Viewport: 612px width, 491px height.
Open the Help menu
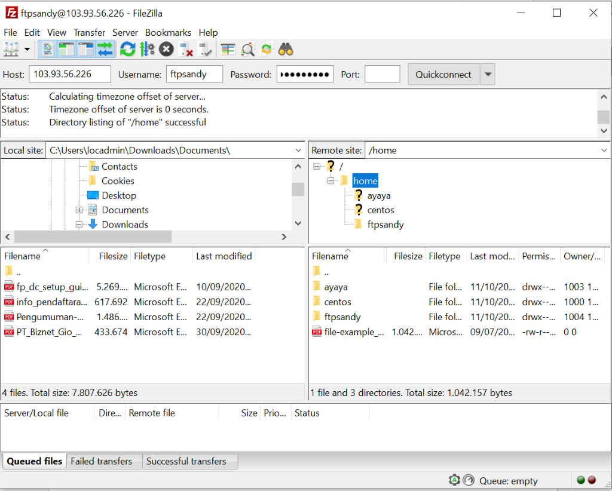click(x=208, y=32)
